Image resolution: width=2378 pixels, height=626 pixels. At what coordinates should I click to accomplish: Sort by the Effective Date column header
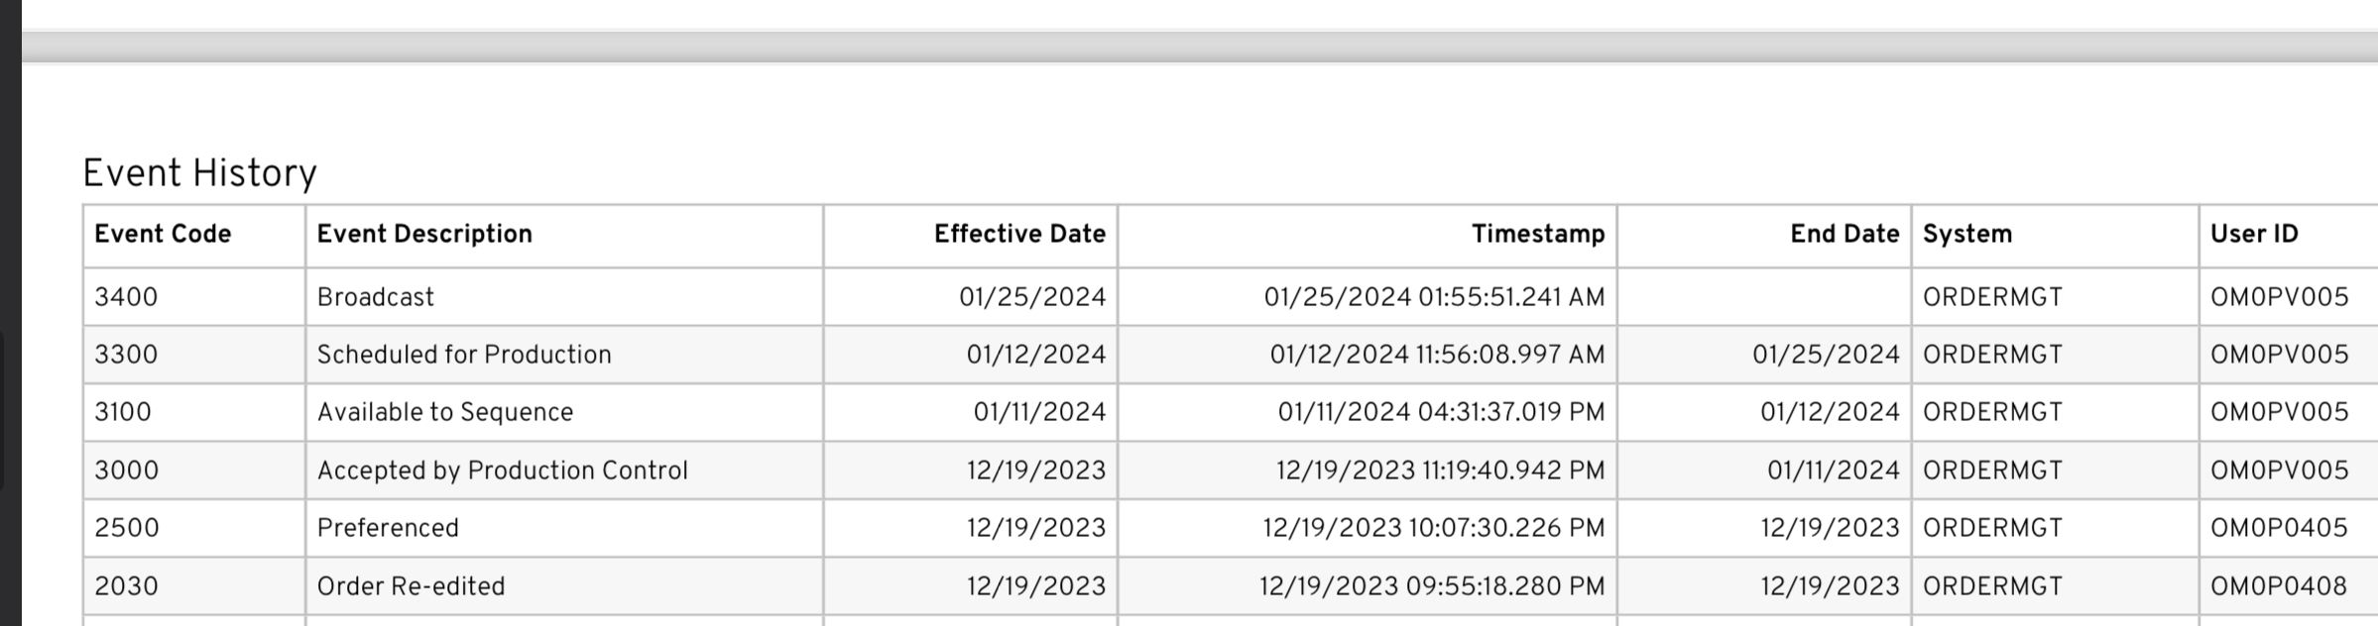pyautogui.click(x=1019, y=235)
